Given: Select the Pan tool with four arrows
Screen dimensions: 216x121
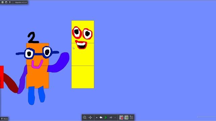Looking at the screenshot, I should point(90,117).
